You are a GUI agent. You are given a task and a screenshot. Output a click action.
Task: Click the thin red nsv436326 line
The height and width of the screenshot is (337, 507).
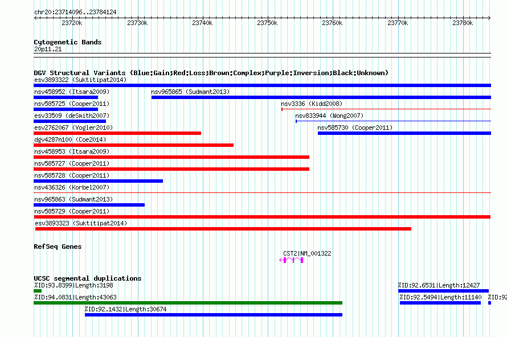point(262,193)
